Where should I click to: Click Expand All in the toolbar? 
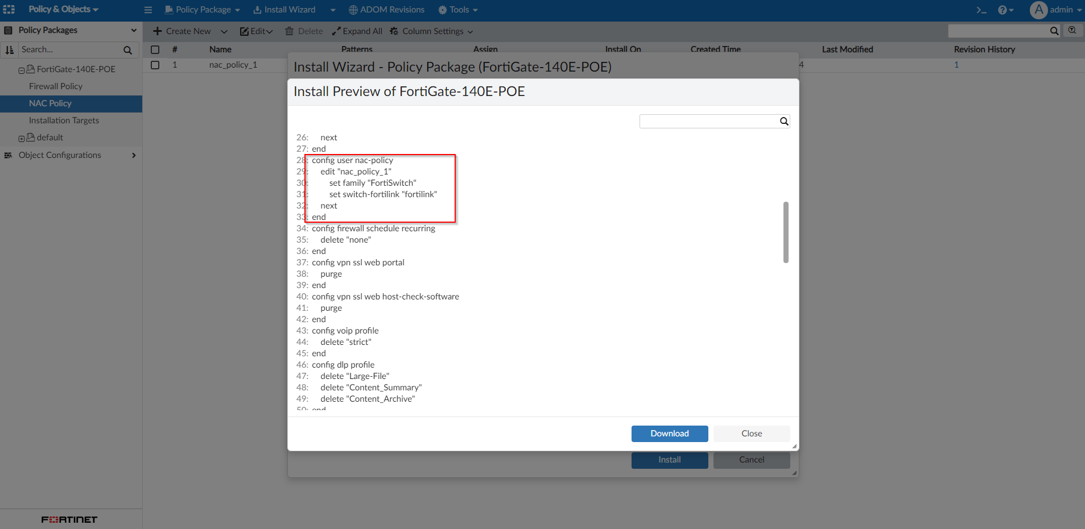[x=357, y=31]
